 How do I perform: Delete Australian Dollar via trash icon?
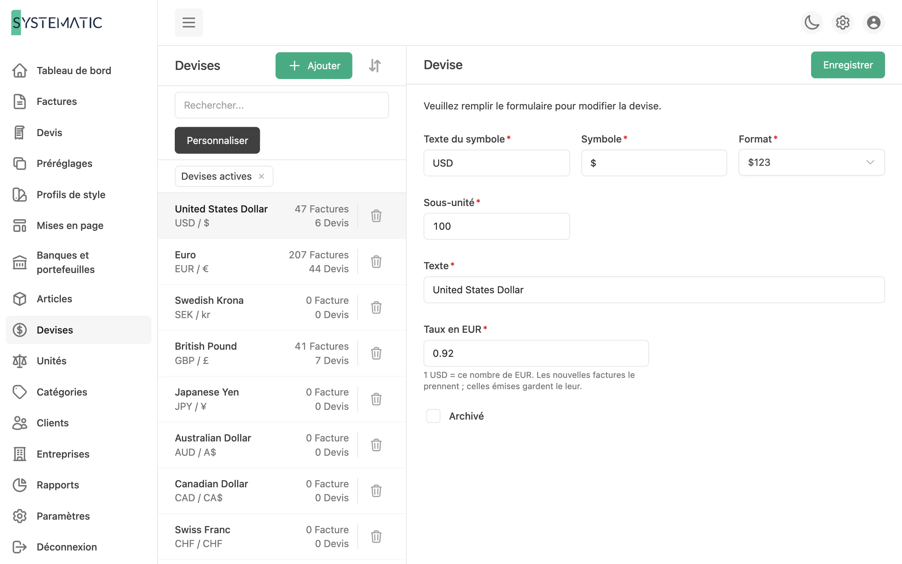(376, 445)
